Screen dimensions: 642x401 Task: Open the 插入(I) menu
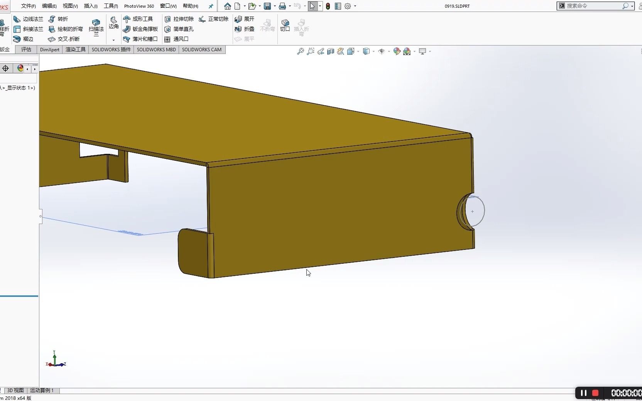90,6
